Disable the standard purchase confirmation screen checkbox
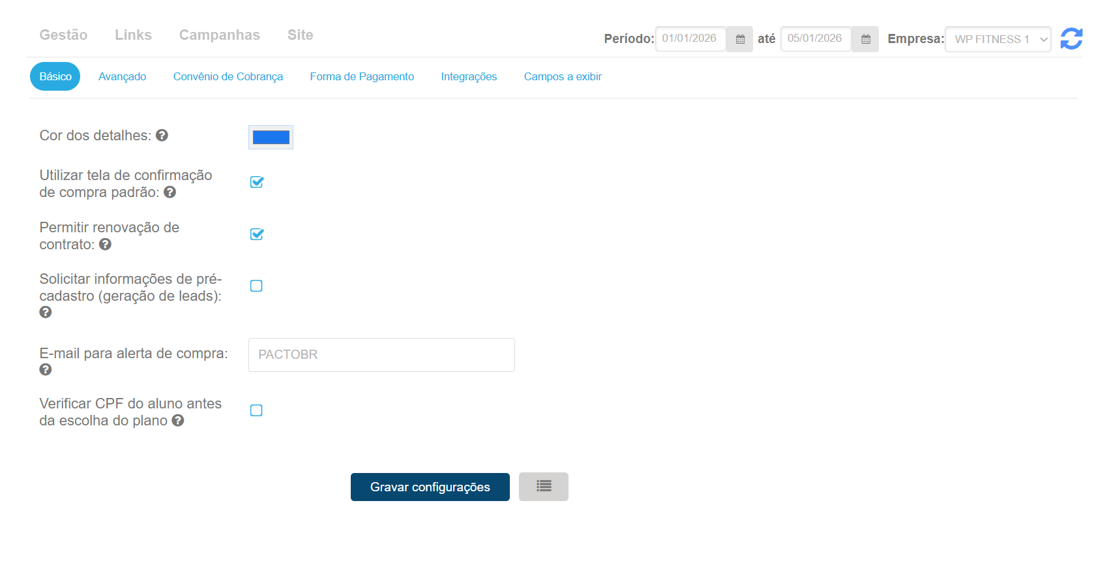The image size is (1107, 580). click(256, 182)
